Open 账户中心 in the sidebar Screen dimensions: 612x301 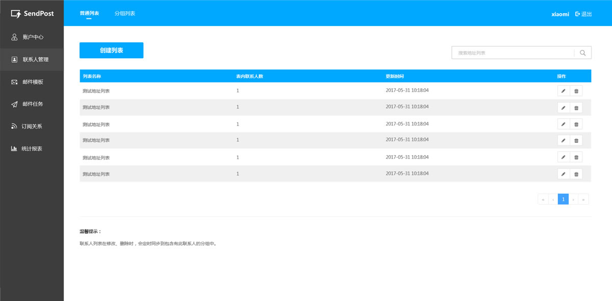coord(32,37)
